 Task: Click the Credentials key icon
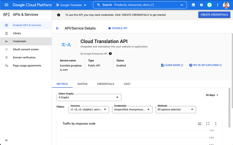6,41
